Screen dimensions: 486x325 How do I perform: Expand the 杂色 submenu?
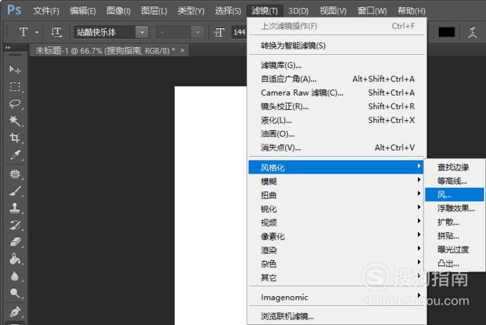pyautogui.click(x=337, y=264)
